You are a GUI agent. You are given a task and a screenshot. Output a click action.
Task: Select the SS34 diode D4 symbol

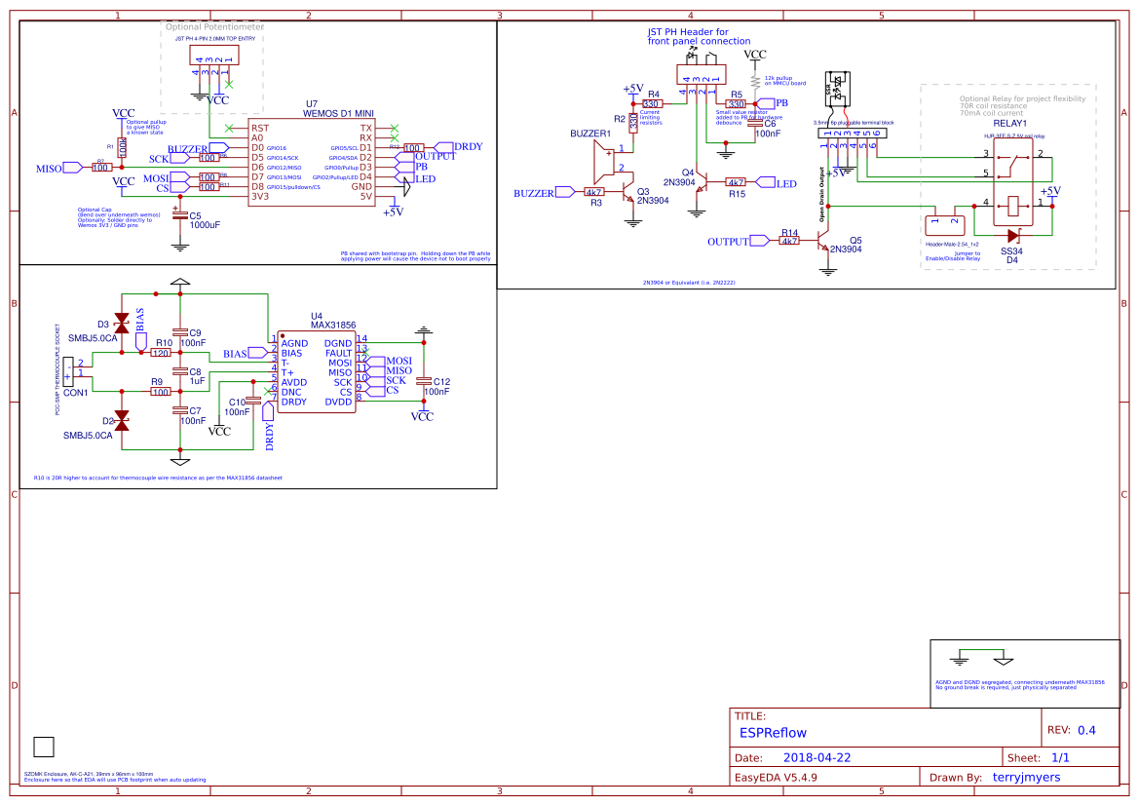[1012, 236]
